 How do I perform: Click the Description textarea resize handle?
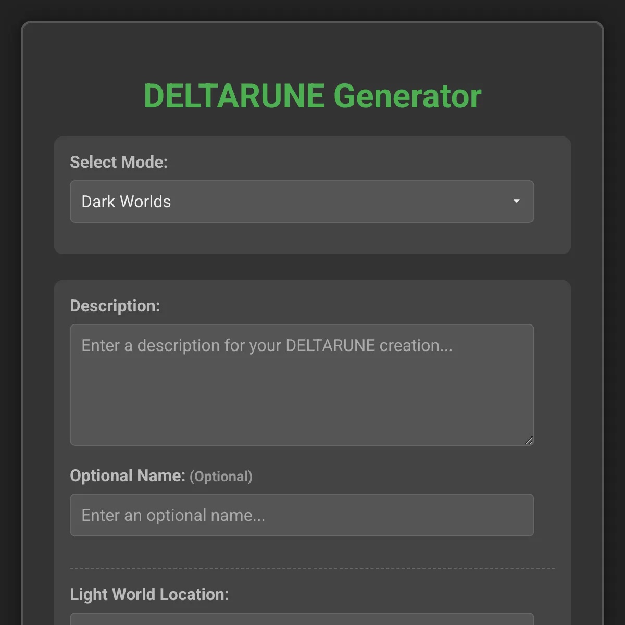point(529,441)
